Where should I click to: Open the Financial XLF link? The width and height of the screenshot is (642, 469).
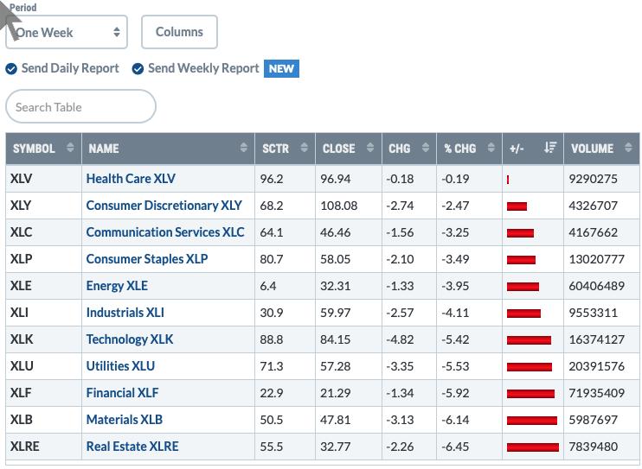[x=122, y=392]
